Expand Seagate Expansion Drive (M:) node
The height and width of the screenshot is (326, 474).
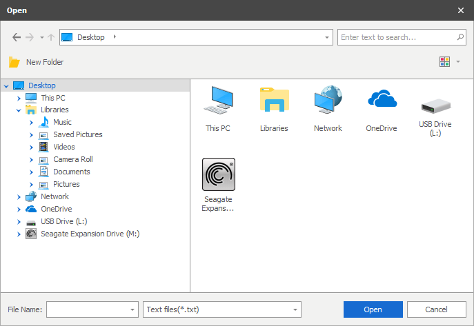coord(19,234)
